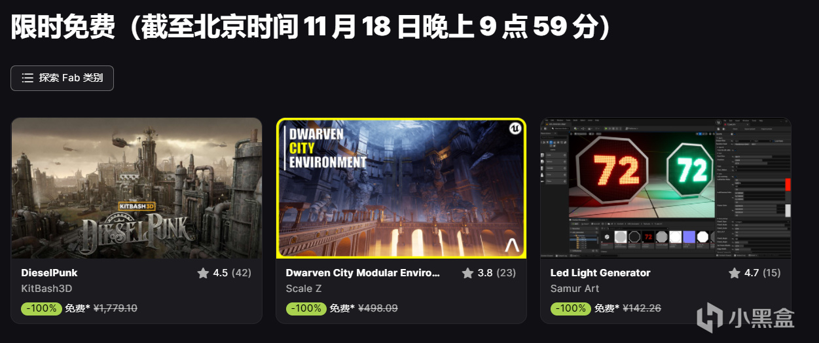Viewport: 819px width, 343px height.
Task: Click the 小黑盒 watermark logo
Action: click(746, 318)
